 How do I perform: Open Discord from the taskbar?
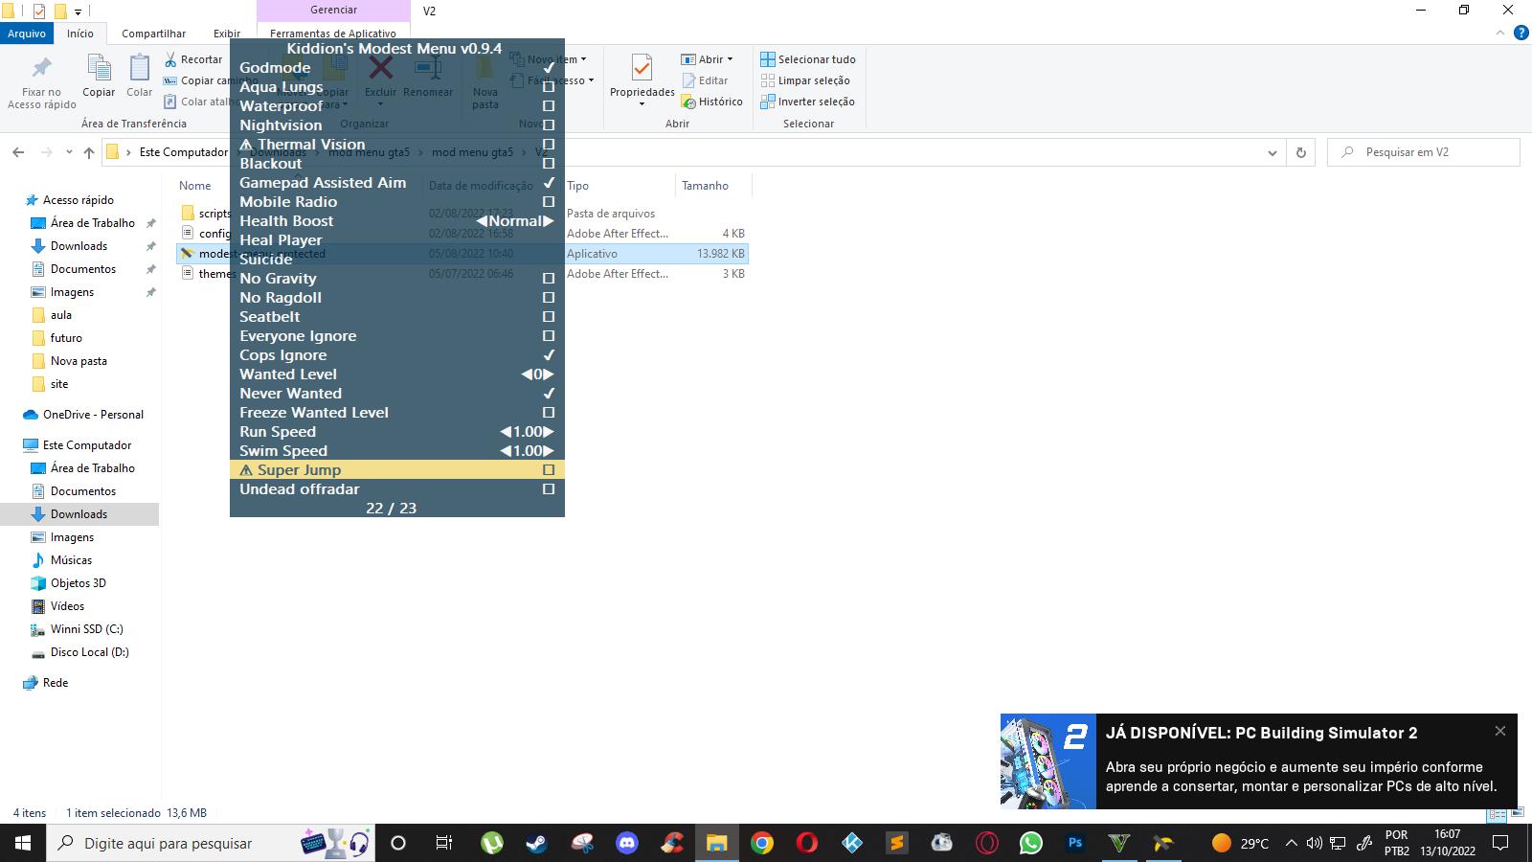click(x=627, y=843)
